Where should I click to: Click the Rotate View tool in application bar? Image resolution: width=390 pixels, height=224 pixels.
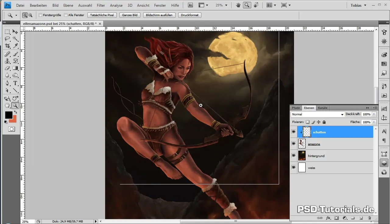point(256,5)
